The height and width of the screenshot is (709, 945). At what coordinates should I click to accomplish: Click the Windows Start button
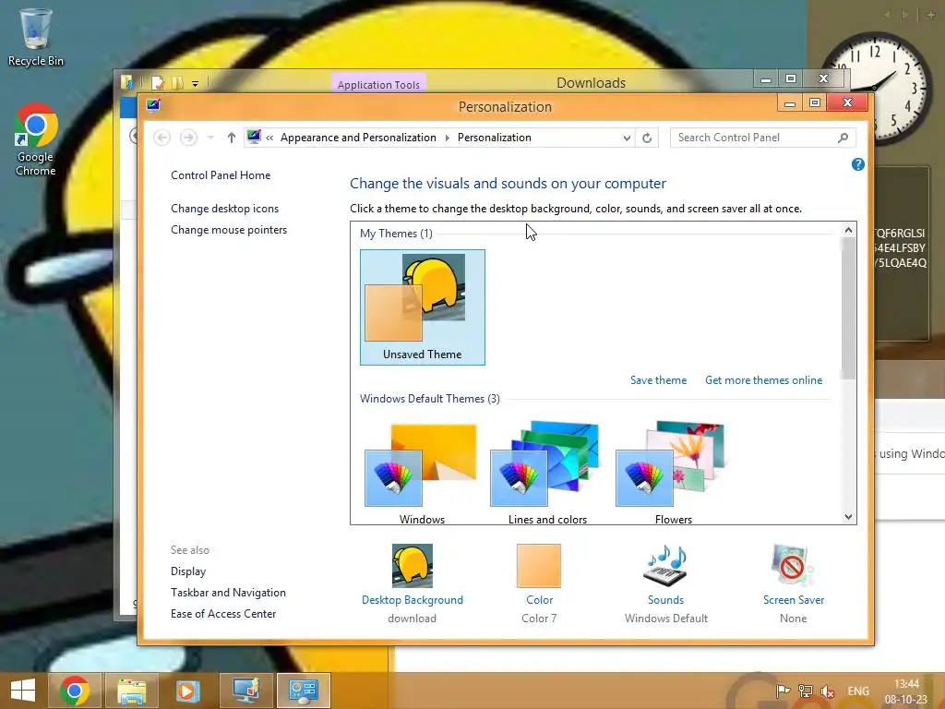23,691
